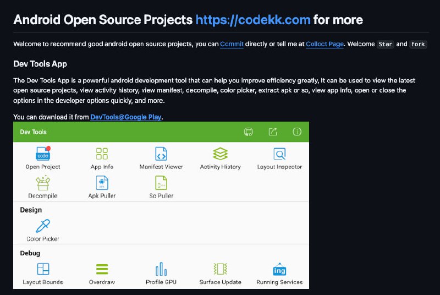Select the Overdraw bars icon

tap(102, 269)
